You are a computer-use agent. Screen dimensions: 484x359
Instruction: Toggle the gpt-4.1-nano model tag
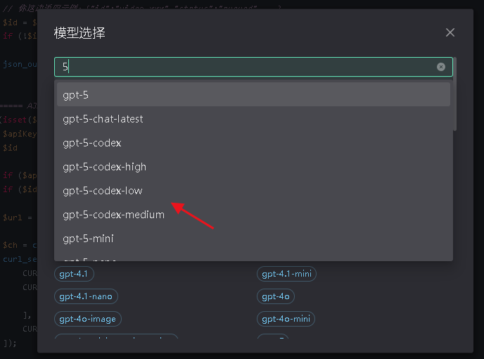pyautogui.click(x=86, y=296)
